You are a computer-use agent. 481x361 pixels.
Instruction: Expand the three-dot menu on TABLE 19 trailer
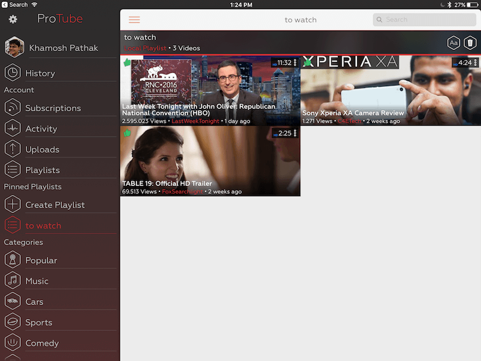(296, 133)
